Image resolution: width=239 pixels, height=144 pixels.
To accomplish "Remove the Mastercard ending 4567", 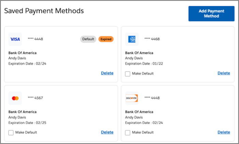I will pyautogui.click(x=107, y=132).
